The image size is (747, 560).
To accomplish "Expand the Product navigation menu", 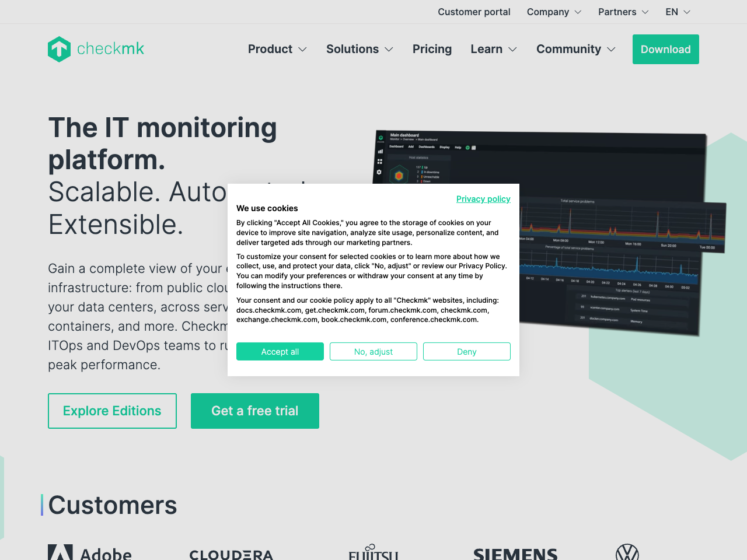I will [277, 49].
